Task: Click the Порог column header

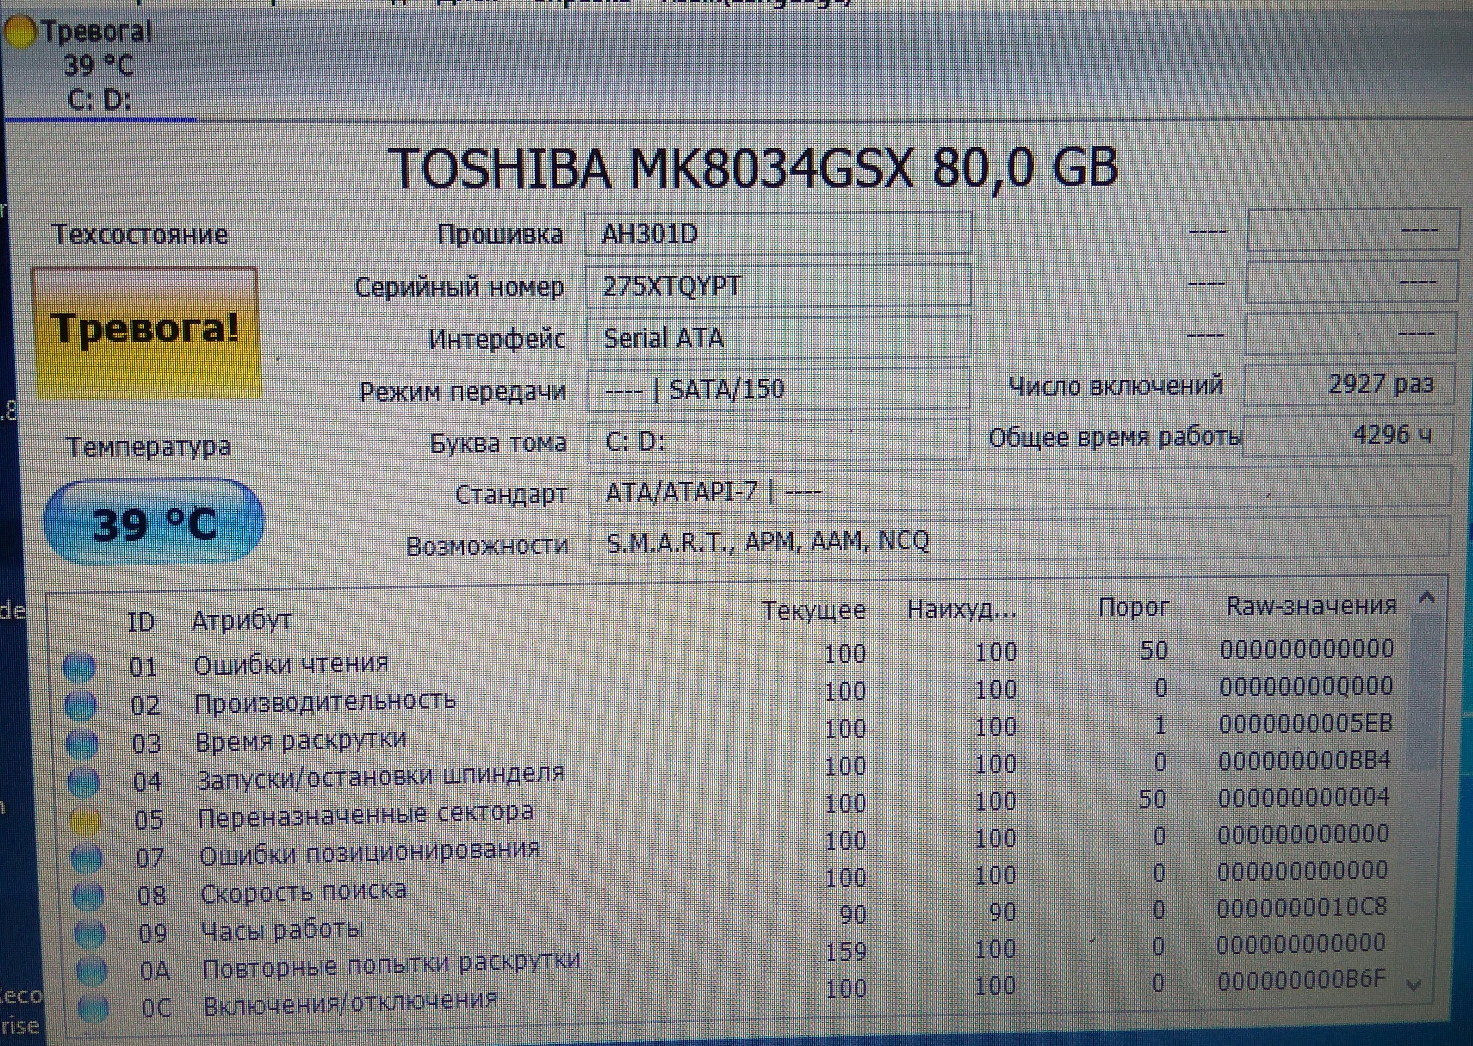Action: 1134,607
